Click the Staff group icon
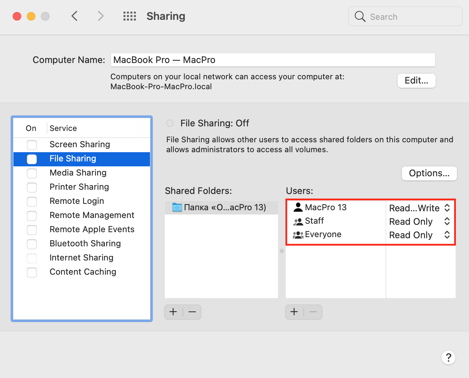The image size is (469, 378). pyautogui.click(x=298, y=222)
